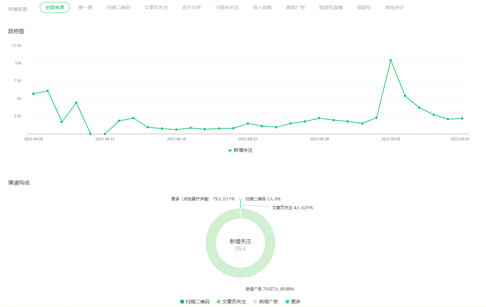
Task: Click the 12.5k y-axis label
Action: 17,46
